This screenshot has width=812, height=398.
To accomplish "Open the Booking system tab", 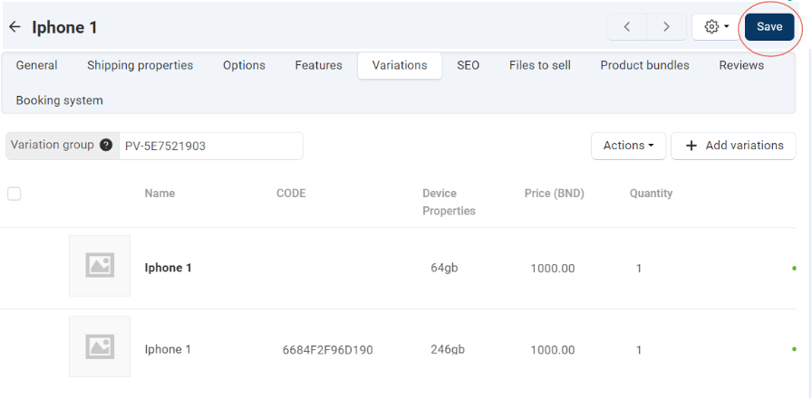I will (60, 100).
